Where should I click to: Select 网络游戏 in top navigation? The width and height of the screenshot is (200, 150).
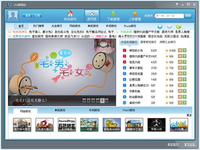tap(75, 26)
